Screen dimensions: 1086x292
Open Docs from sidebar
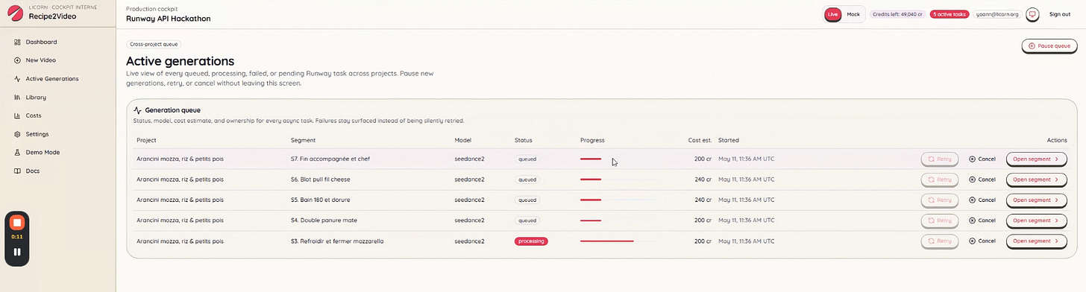(33, 171)
